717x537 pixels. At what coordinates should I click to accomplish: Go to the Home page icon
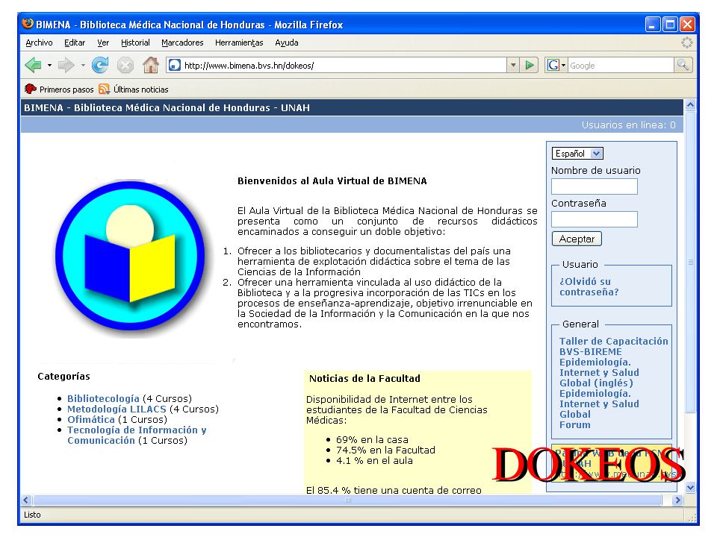coord(150,65)
